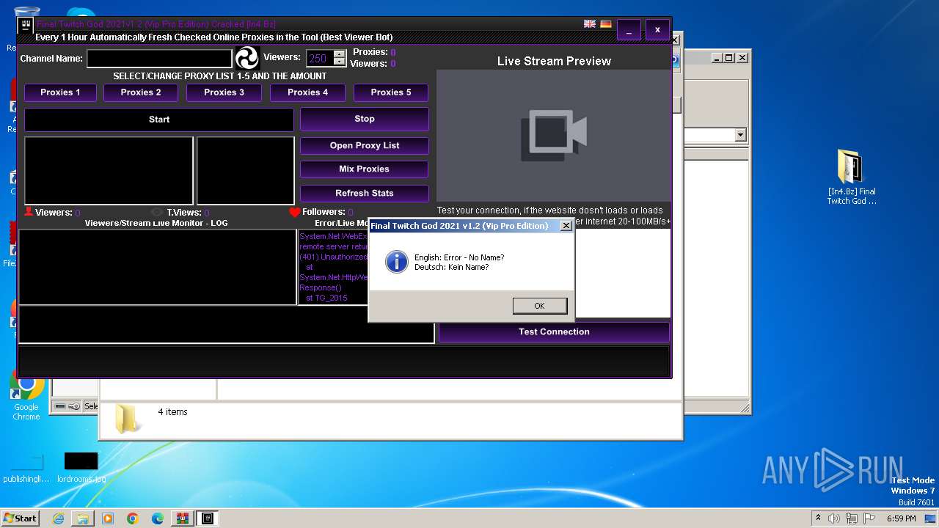The width and height of the screenshot is (939, 528).
Task: Open the [In4.Bz] Final Twitch God desktop folder
Action: pyautogui.click(x=852, y=177)
